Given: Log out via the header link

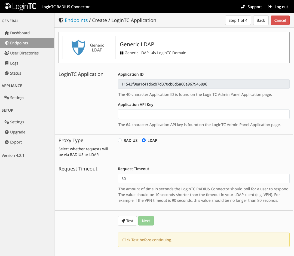Looking at the screenshot, I should coord(278,7).
